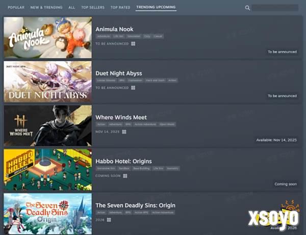
Task: Click Windows platform icon for Duet Night Abyss
Action: tap(133, 88)
